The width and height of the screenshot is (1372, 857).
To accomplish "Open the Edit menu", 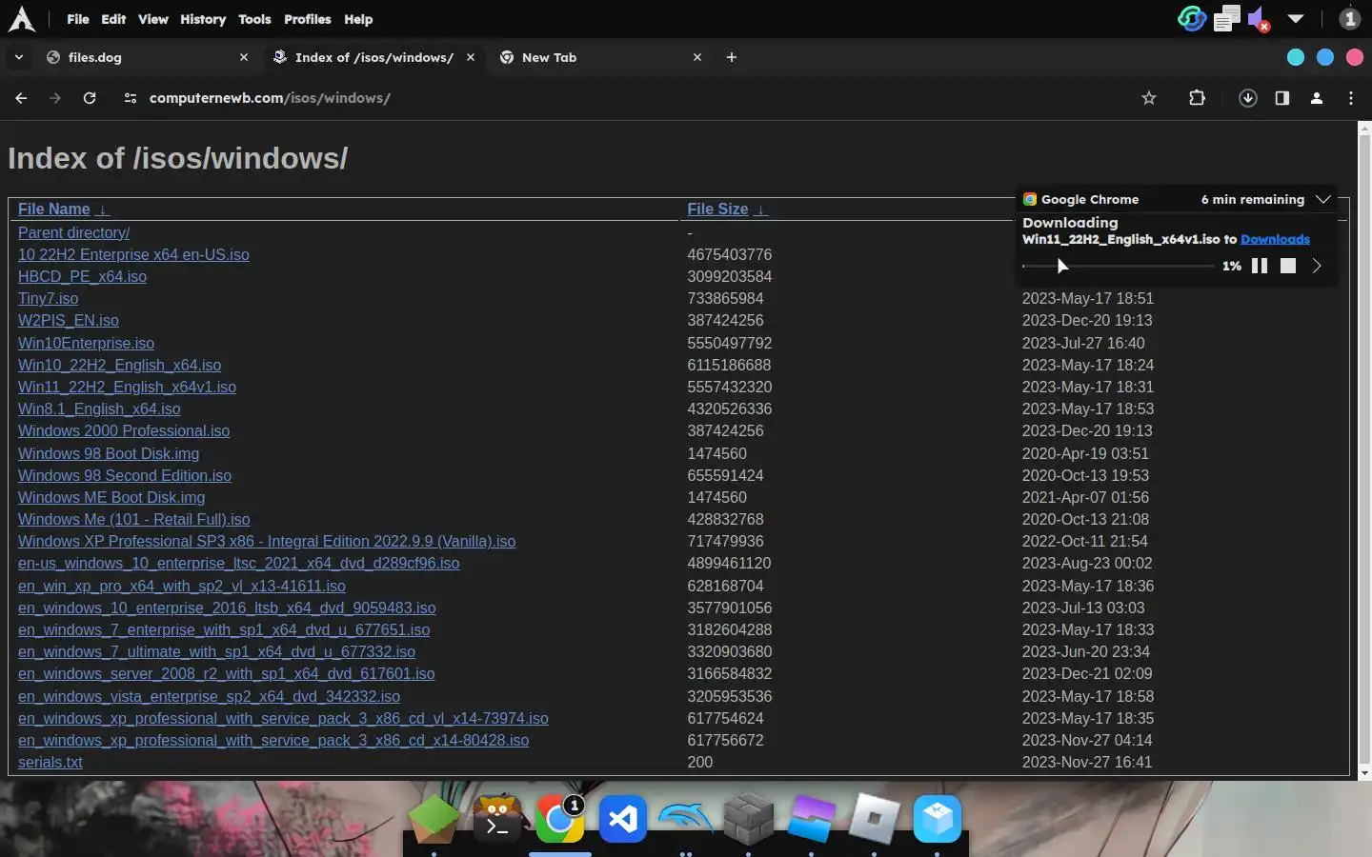I will [x=113, y=19].
